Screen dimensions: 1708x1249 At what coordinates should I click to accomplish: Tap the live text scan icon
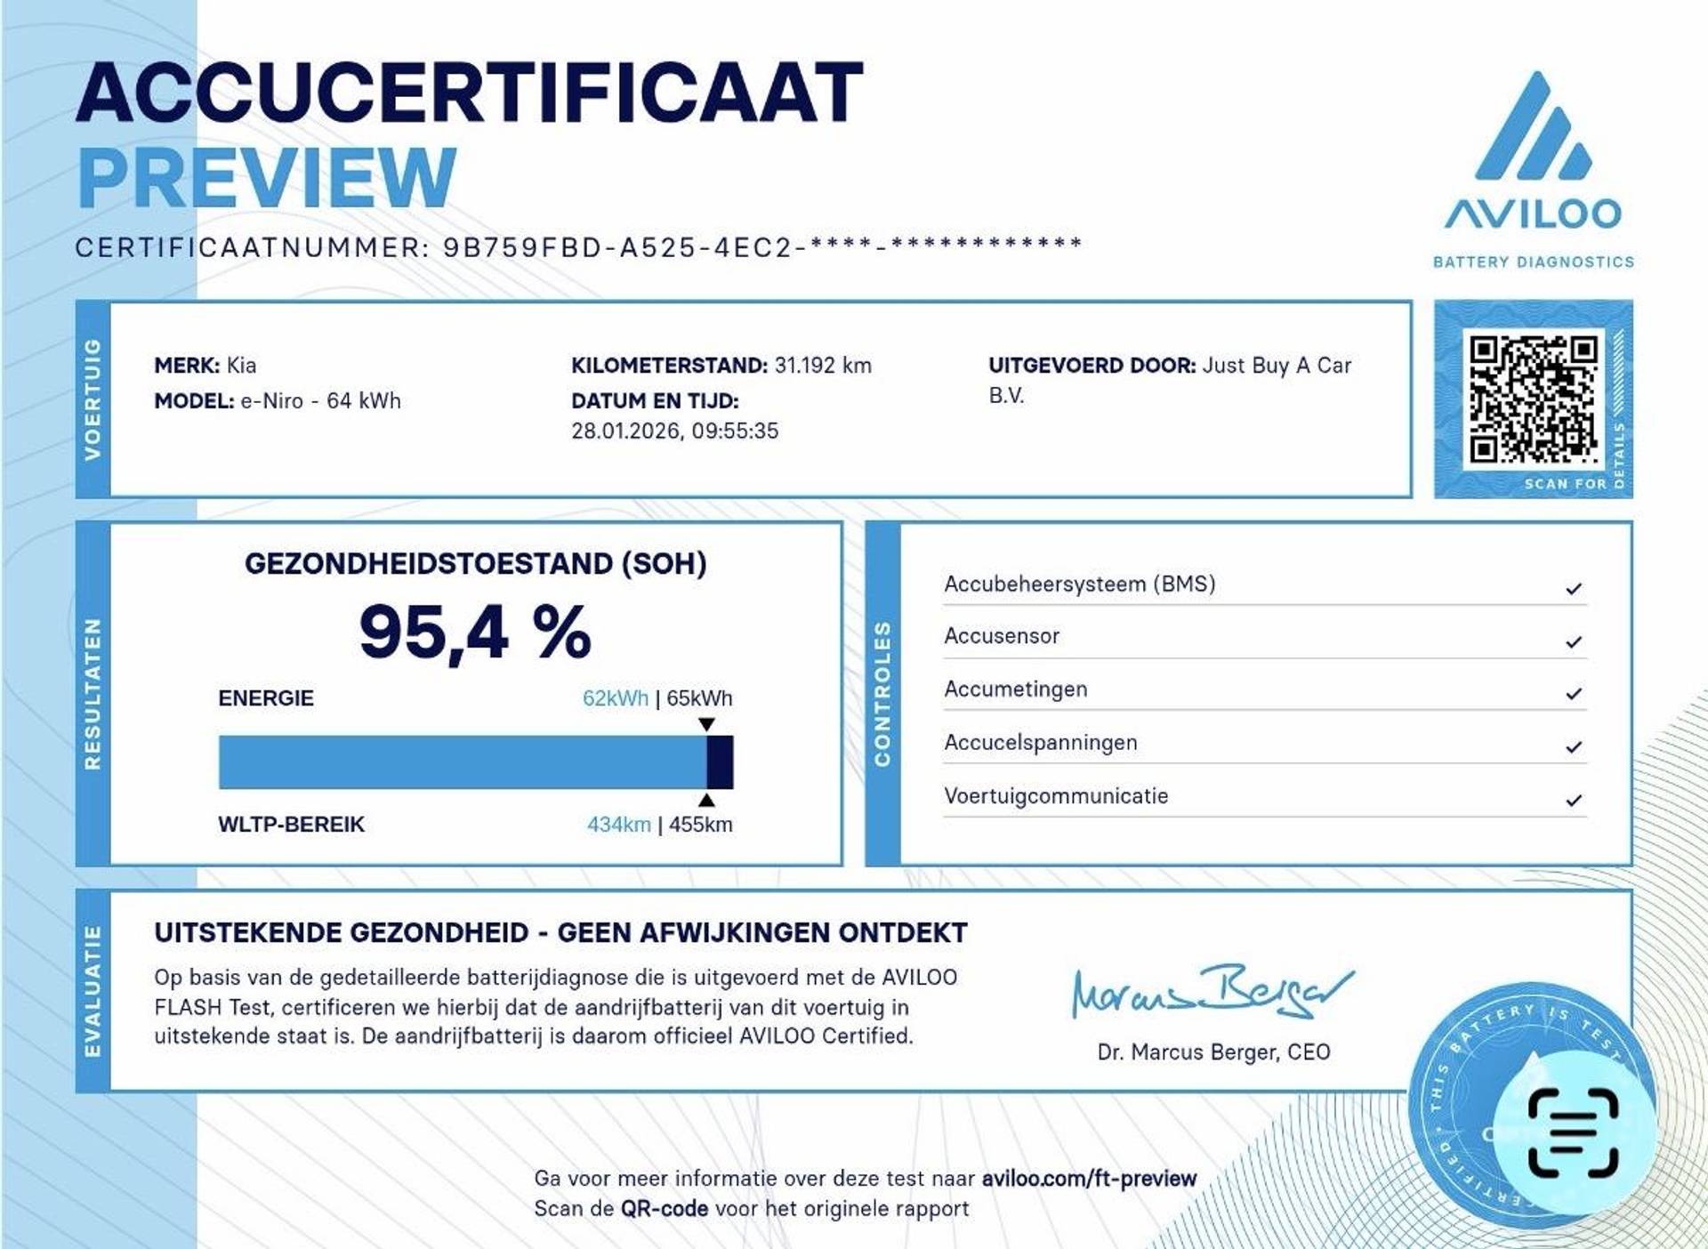1573,1132
